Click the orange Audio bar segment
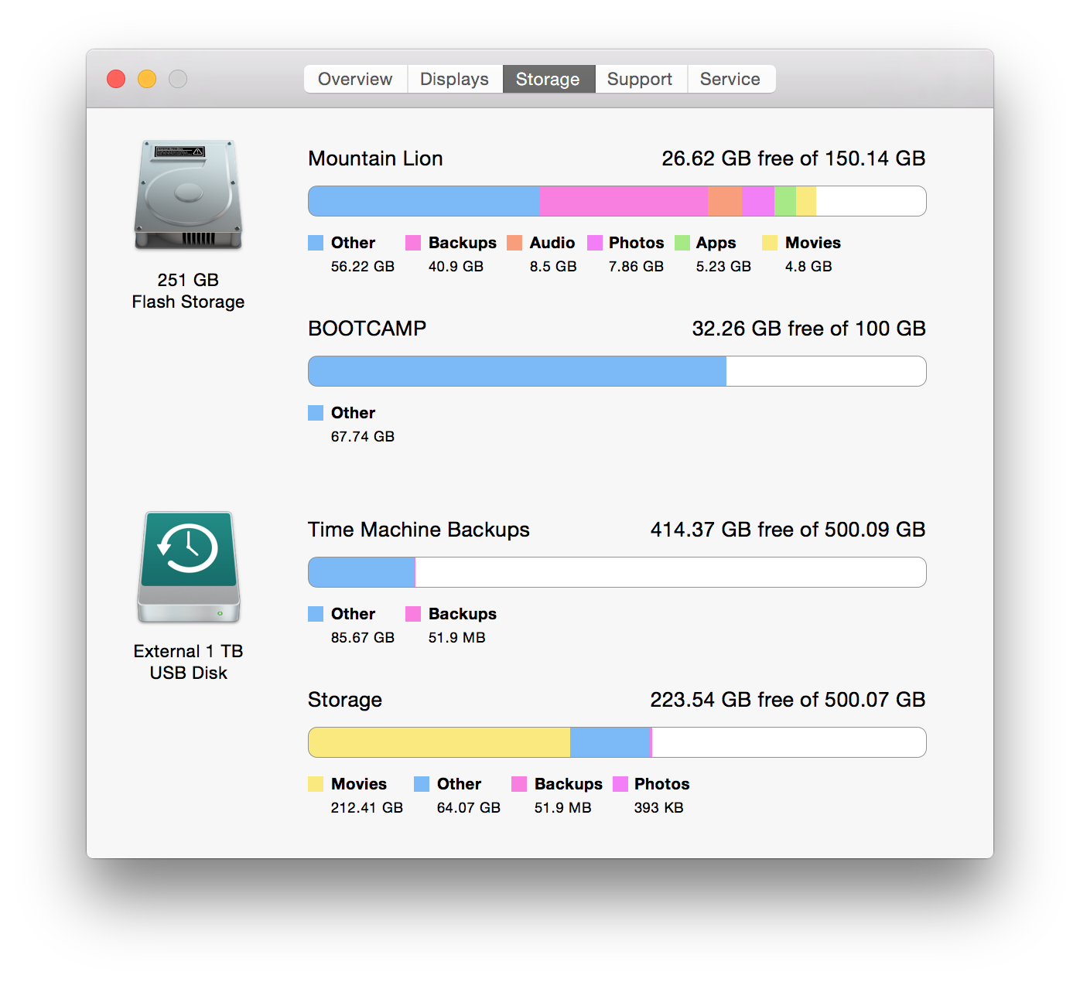This screenshot has width=1080, height=982. coord(725,201)
